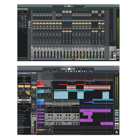Click the horizontal scrollbar below the lower timeline
Image resolution: width=140 pixels, height=140 pixels.
pos(67,134)
